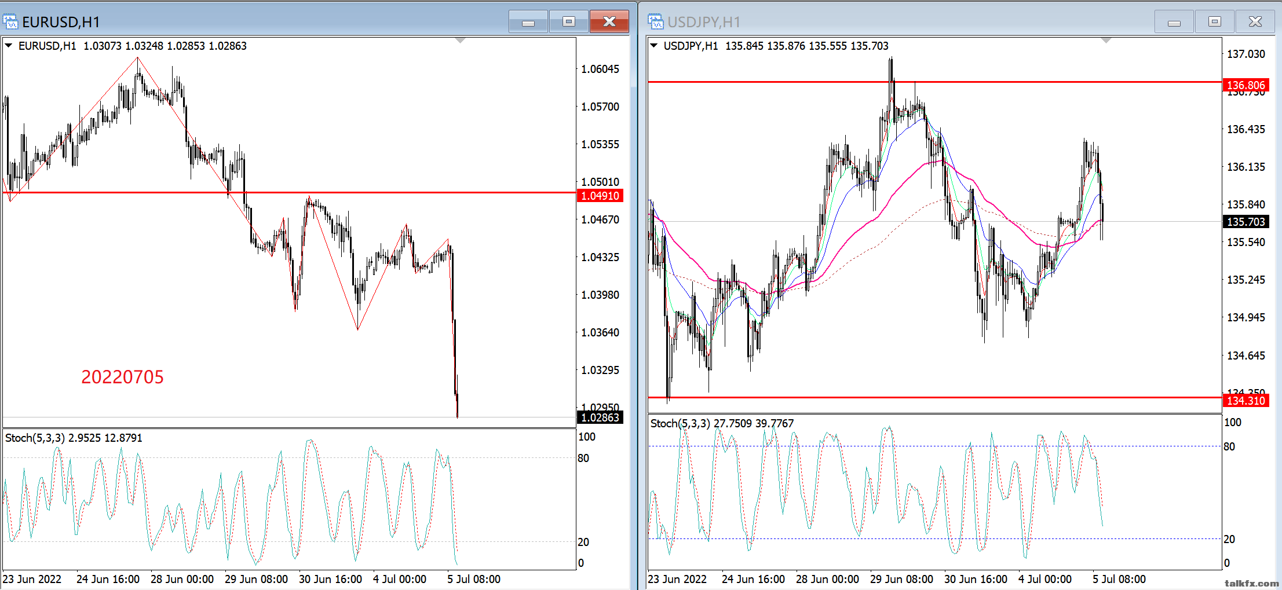Click the 80 level on EURUSD stochastic scale

tap(583, 458)
